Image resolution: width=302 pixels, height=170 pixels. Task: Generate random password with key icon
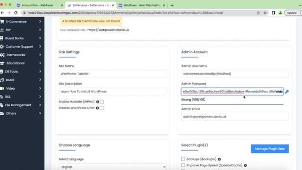[287, 92]
